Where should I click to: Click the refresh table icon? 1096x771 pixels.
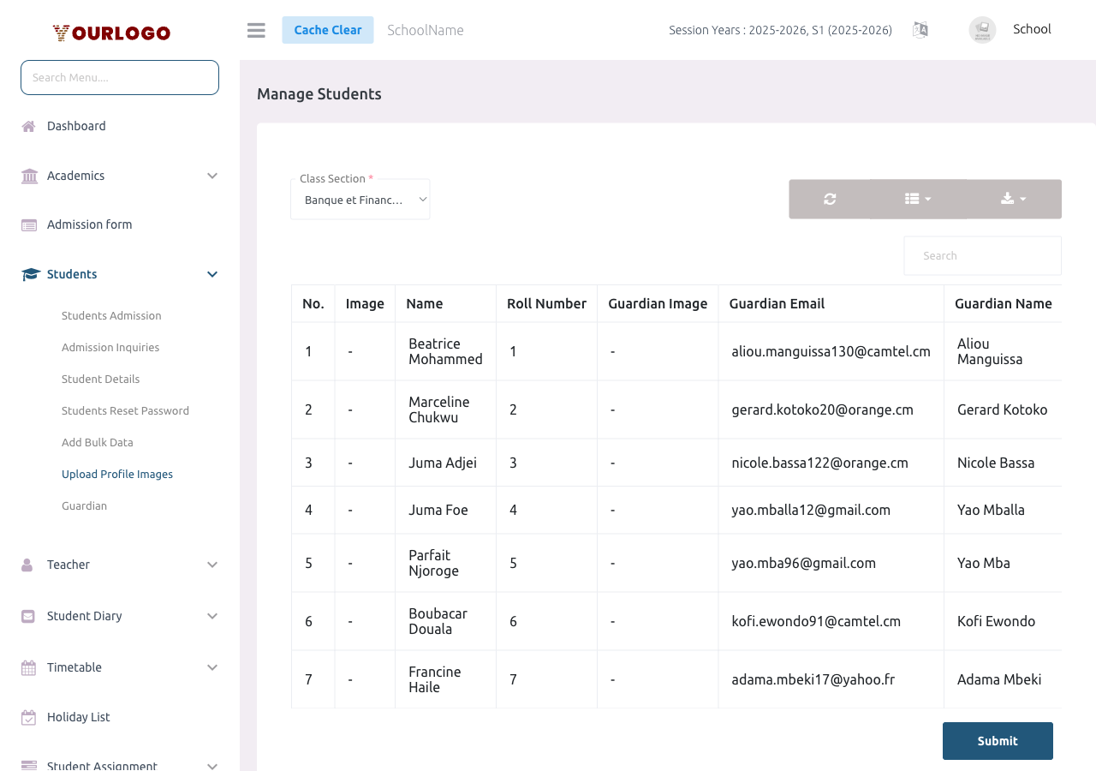click(830, 198)
